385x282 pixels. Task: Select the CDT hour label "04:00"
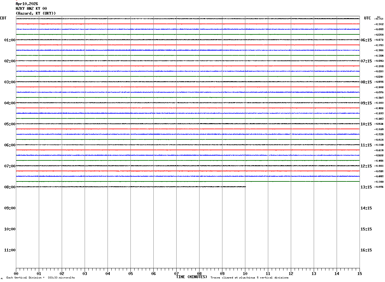point(10,103)
